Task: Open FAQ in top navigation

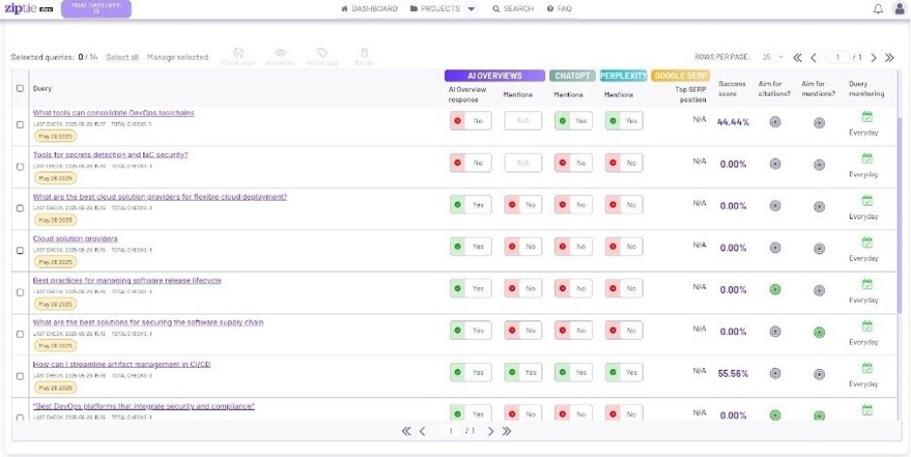Action: (559, 9)
